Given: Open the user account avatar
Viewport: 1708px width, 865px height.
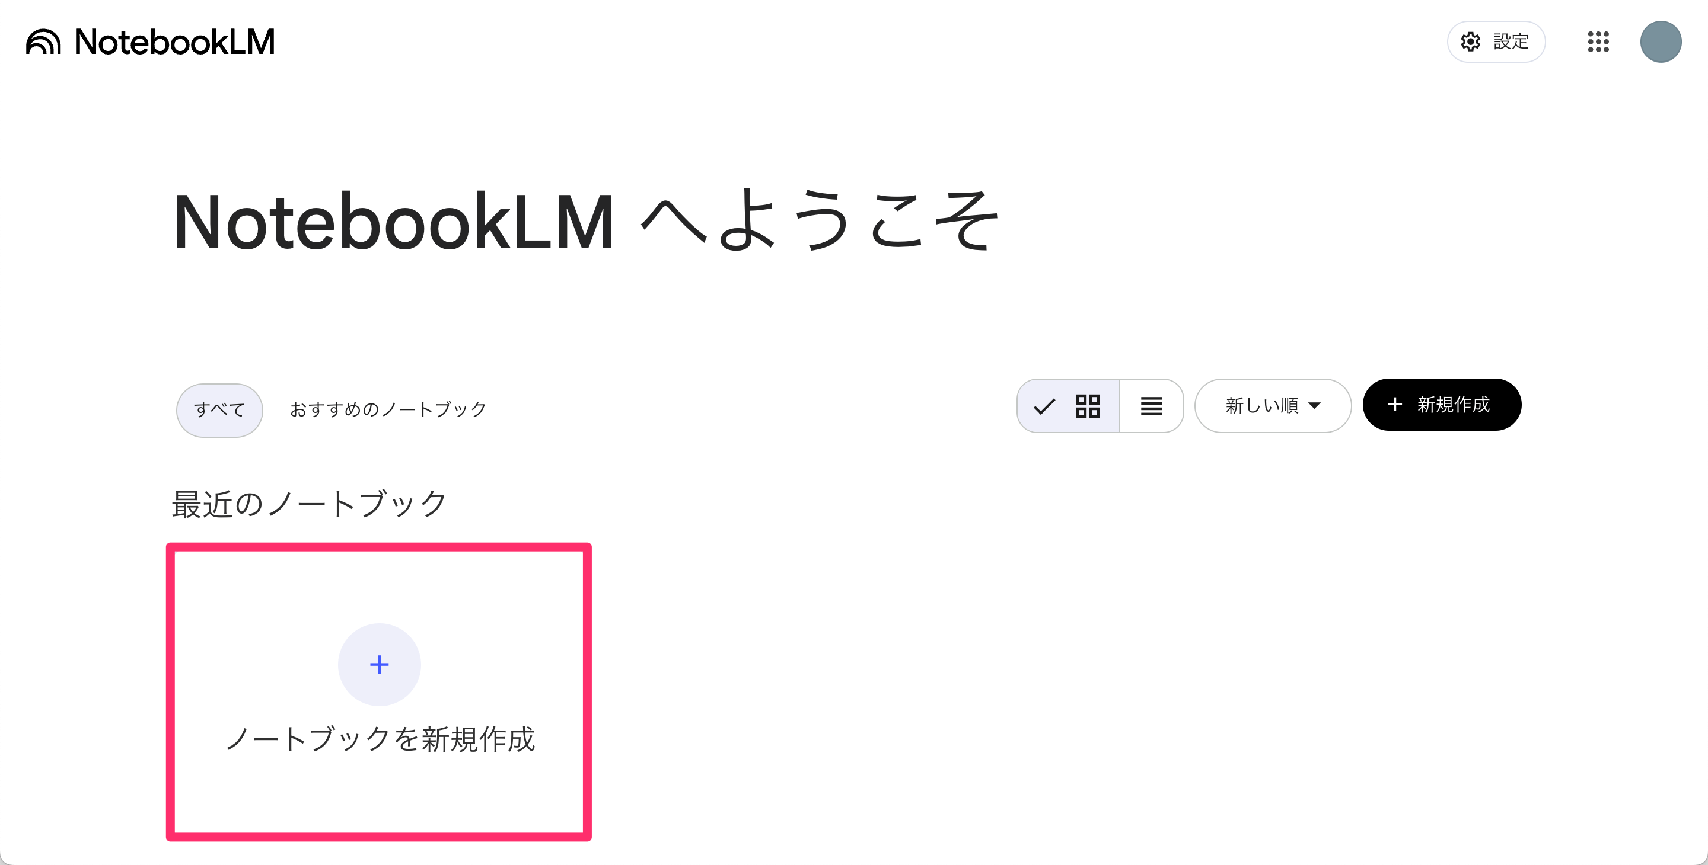Looking at the screenshot, I should tap(1661, 41).
